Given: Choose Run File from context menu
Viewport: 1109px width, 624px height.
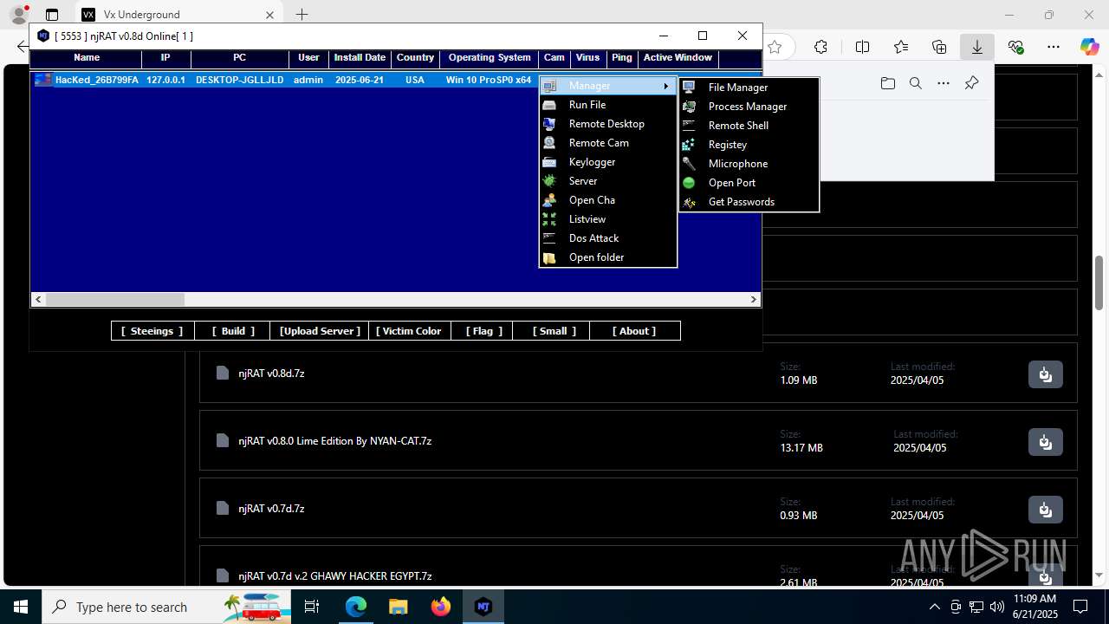Looking at the screenshot, I should tap(607, 105).
